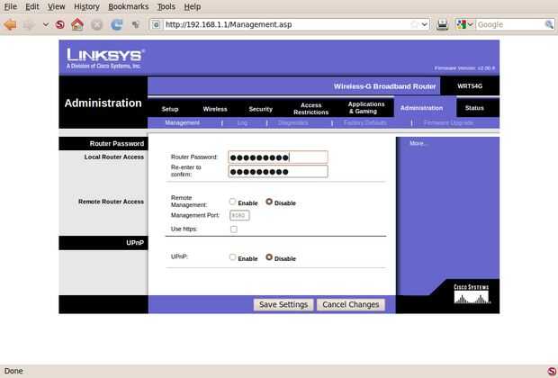Click the Firmware Version text
This screenshot has width=558, height=378.
(464, 68)
